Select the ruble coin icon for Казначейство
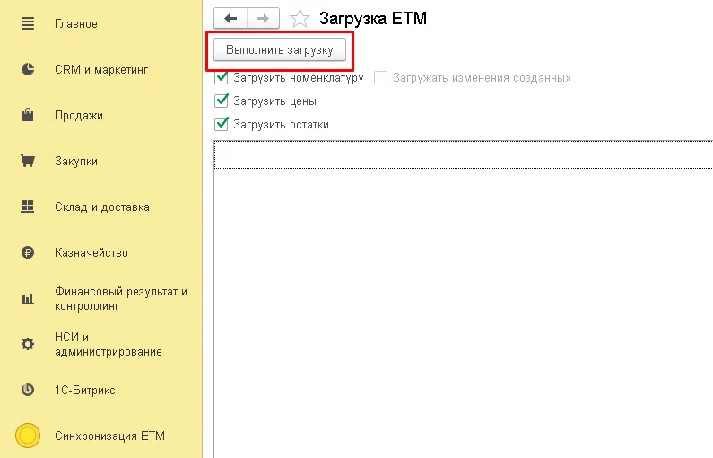 tap(27, 253)
